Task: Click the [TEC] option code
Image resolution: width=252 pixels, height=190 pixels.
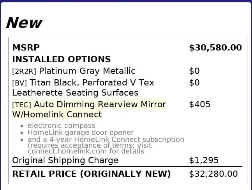Action: [22, 105]
